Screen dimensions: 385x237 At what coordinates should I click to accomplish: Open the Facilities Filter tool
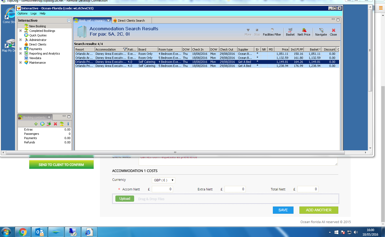pyautogui.click(x=272, y=32)
